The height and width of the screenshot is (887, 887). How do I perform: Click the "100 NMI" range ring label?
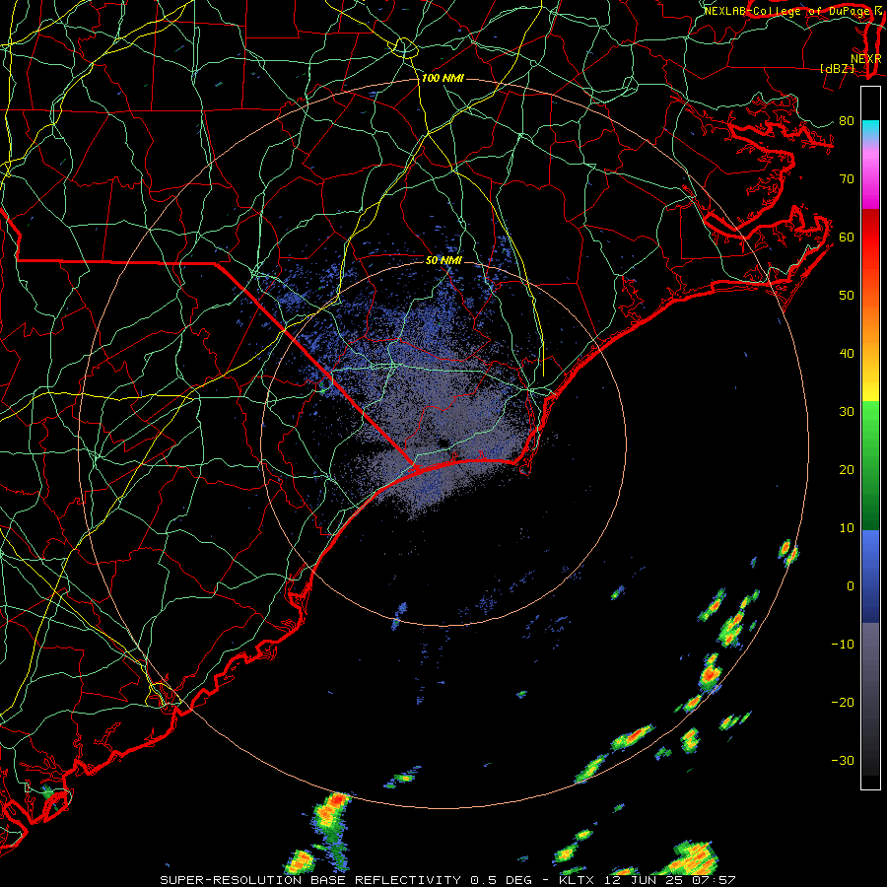coord(443,78)
